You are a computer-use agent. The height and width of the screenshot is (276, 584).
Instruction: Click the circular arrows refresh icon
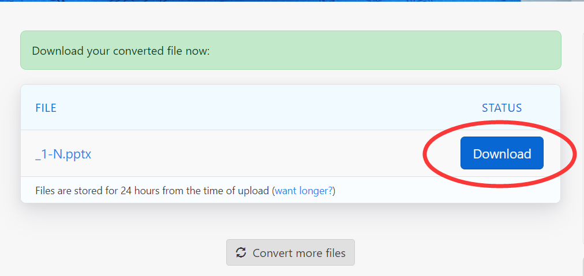(x=241, y=252)
